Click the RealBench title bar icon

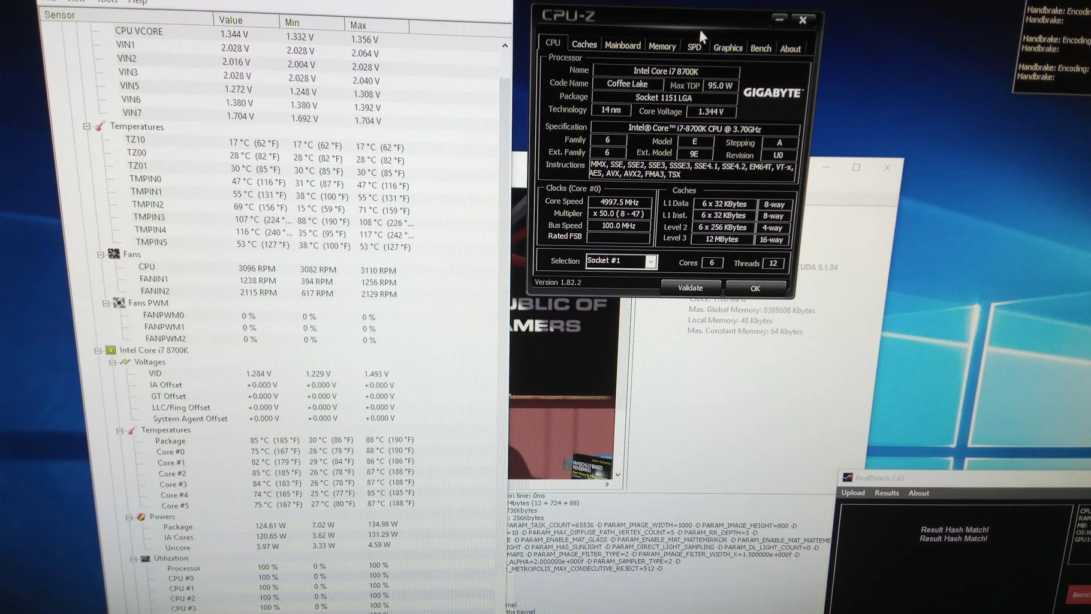coord(847,477)
